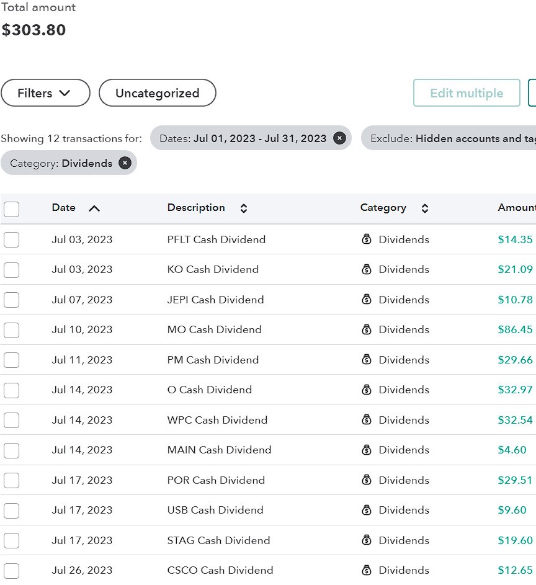Toggle Date column sort arrow
The height and width of the screenshot is (585, 536).
pyautogui.click(x=94, y=208)
